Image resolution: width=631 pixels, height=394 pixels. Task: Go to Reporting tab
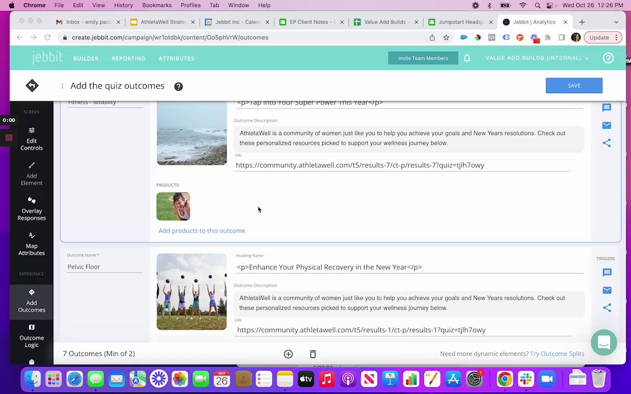click(128, 59)
